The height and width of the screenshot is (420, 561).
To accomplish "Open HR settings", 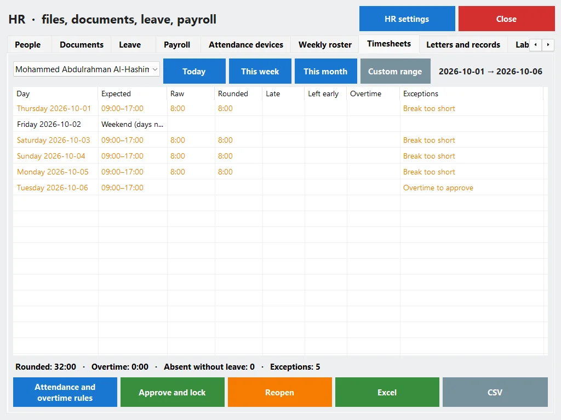I will (407, 19).
